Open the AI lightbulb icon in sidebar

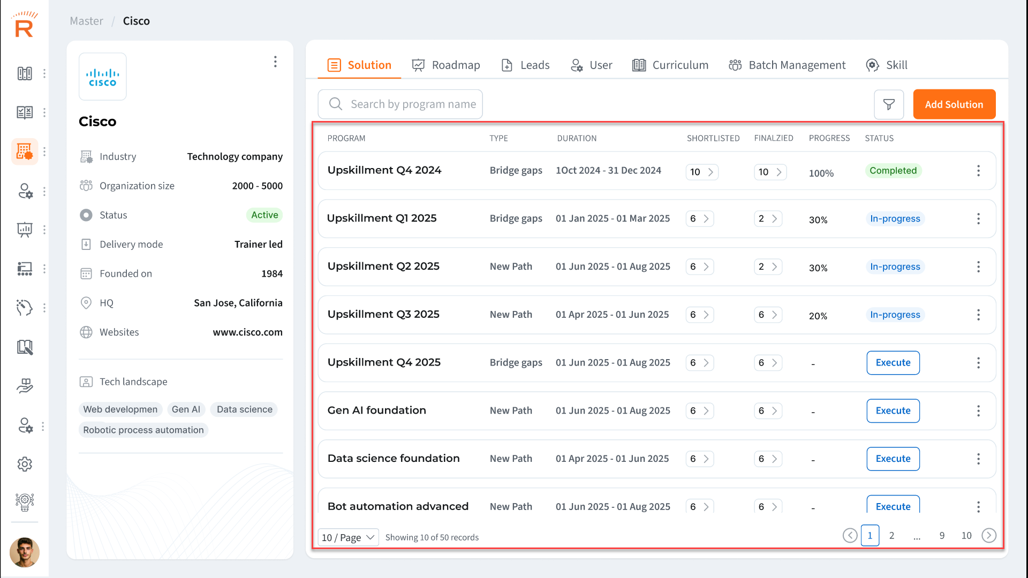pyautogui.click(x=25, y=502)
